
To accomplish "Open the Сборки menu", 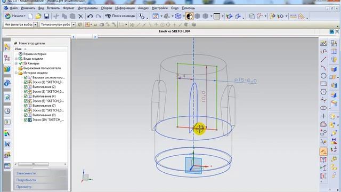I will (x=107, y=8).
